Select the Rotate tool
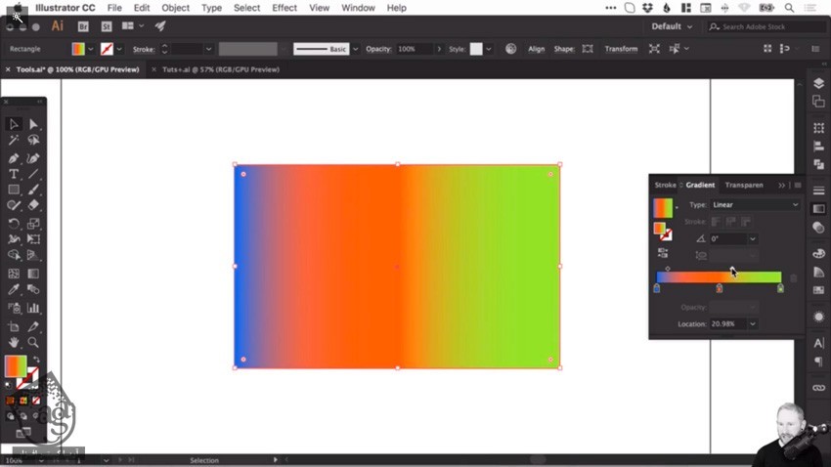831x467 pixels. click(14, 224)
